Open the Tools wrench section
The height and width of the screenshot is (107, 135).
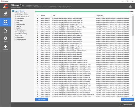pos(5,31)
